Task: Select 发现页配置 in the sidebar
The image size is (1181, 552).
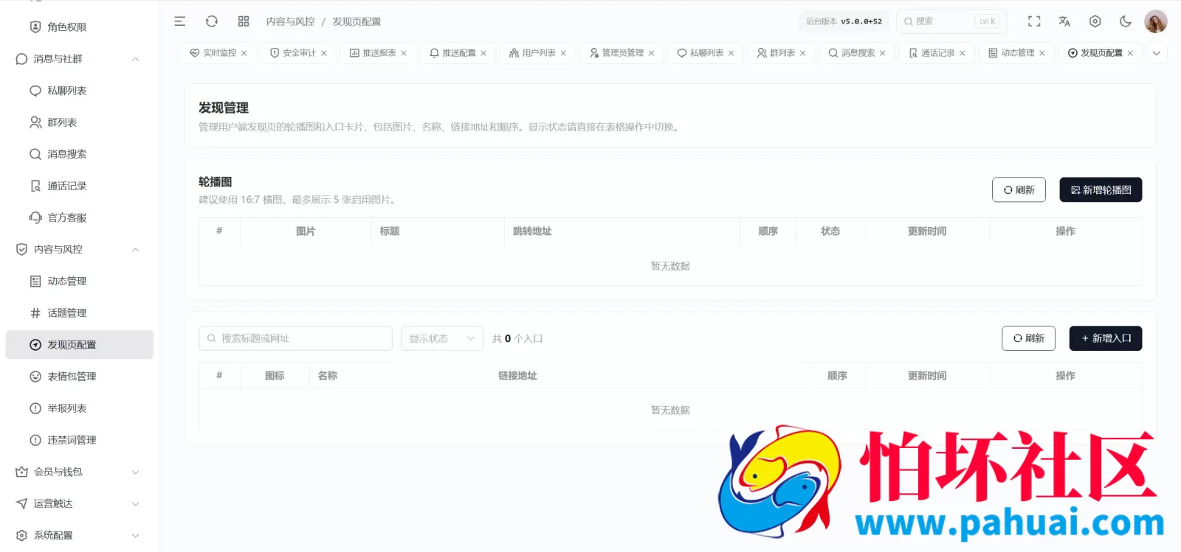Action: point(80,344)
